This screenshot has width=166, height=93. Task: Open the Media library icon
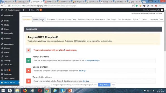2,25
